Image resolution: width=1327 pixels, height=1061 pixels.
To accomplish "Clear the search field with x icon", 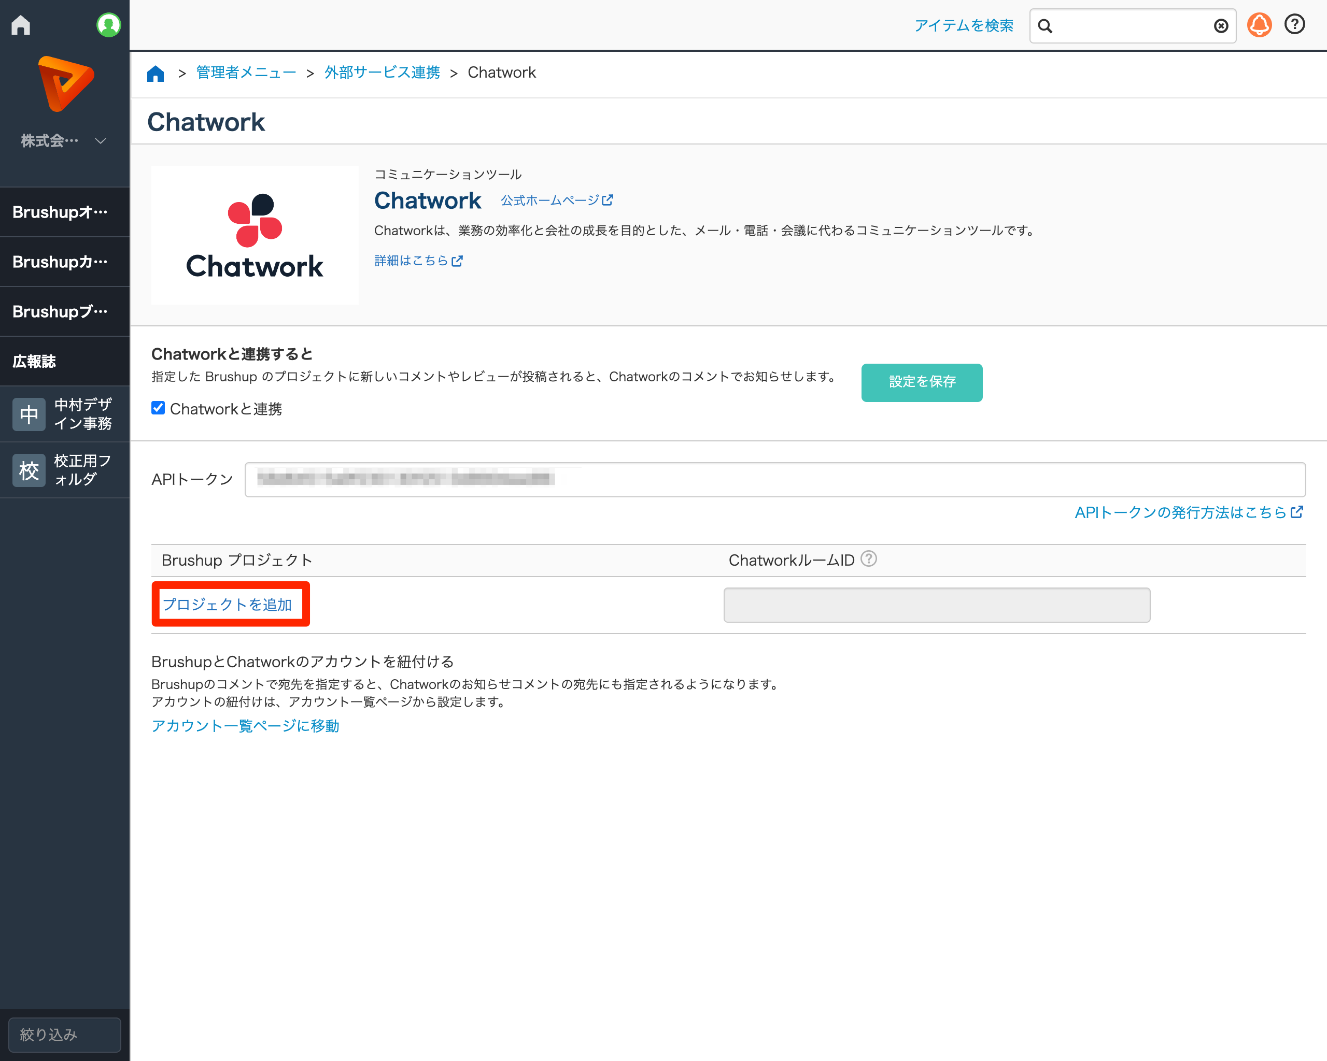I will [x=1221, y=26].
